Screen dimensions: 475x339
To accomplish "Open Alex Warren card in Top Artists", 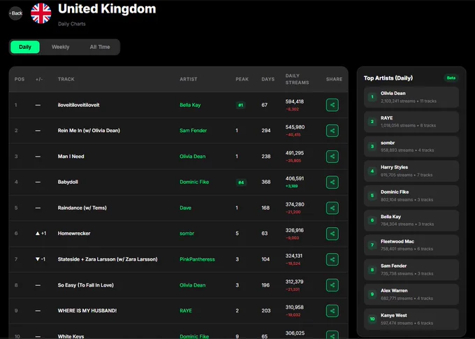I will click(x=411, y=294).
